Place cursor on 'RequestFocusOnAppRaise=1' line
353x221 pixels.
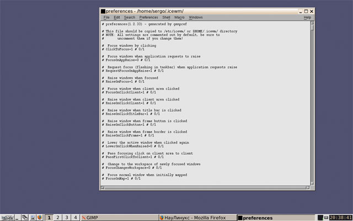(132, 71)
